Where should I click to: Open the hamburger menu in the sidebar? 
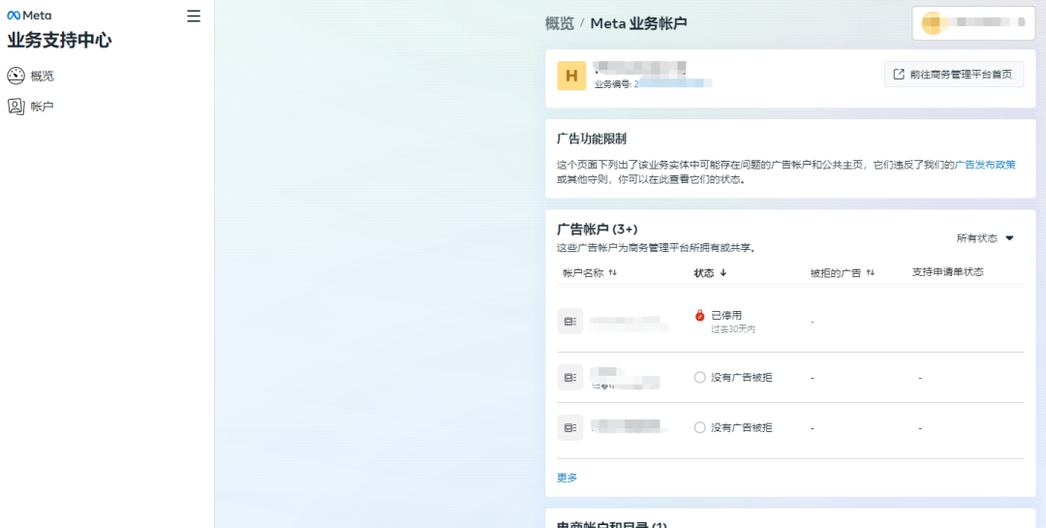[x=194, y=16]
